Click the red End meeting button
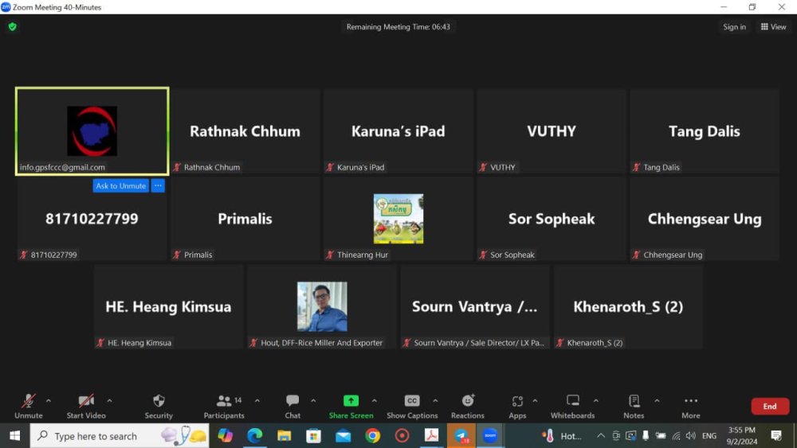797x448 pixels. point(769,407)
